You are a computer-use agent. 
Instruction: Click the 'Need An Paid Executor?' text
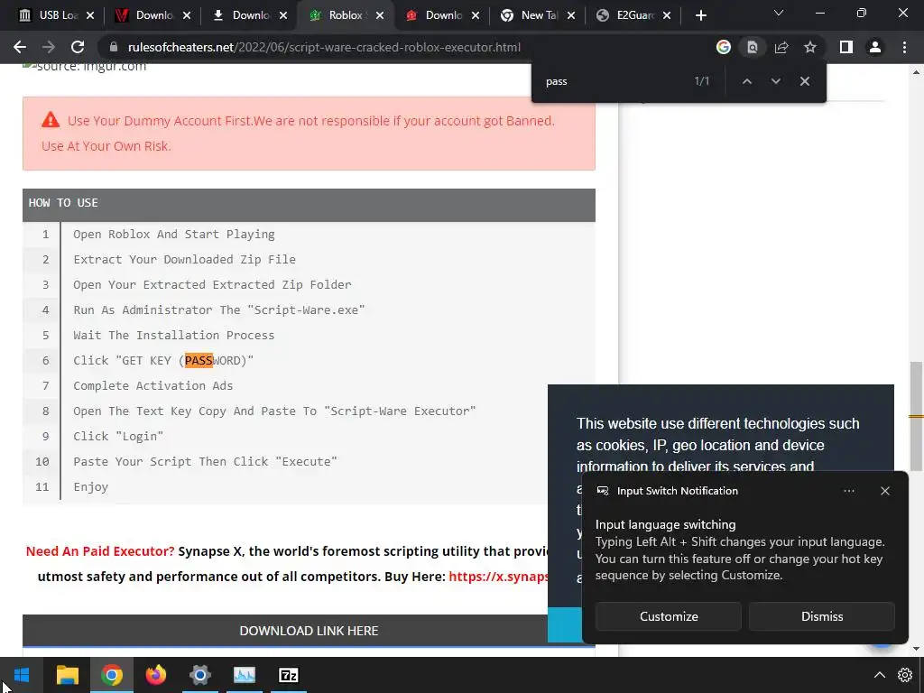tap(100, 551)
